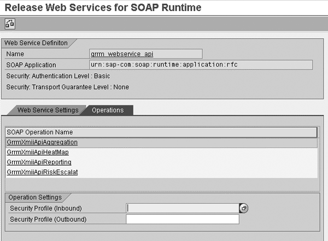Click the Name field with grrm_webservice_api
Image resolution: width=328 pixels, height=241 pixels.
point(145,54)
